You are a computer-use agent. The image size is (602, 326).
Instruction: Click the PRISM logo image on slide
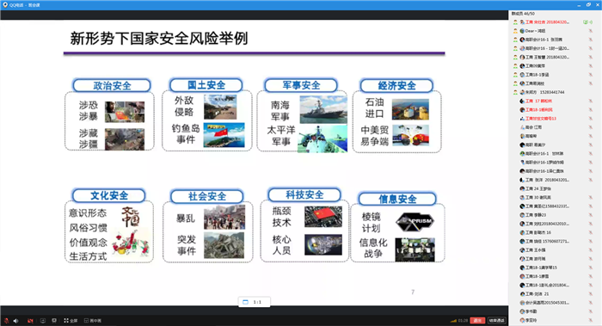pyautogui.click(x=415, y=222)
